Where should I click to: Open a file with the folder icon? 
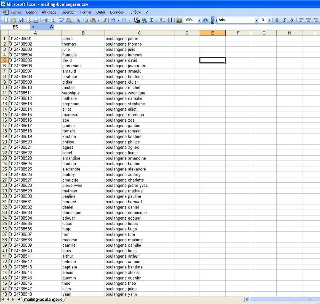click(14, 20)
